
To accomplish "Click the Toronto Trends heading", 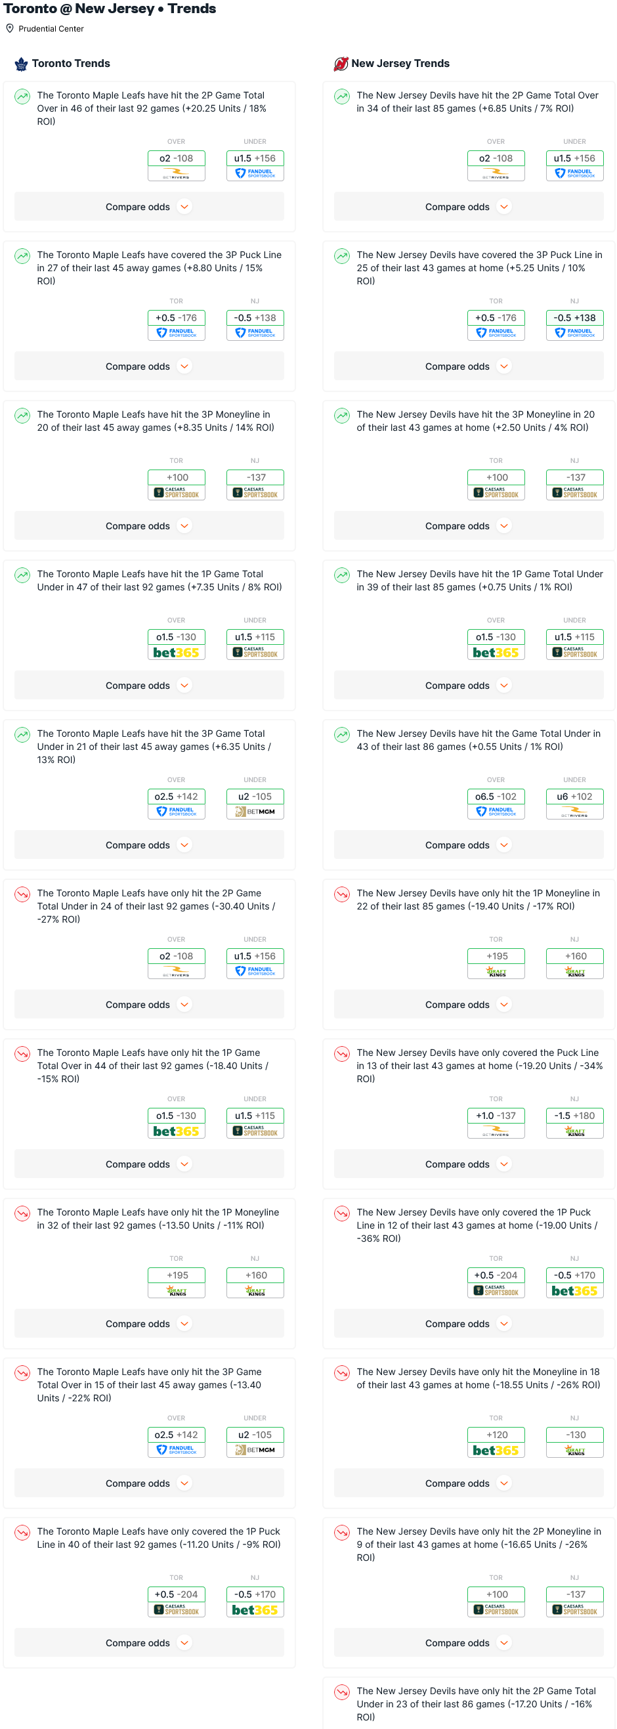I will pyautogui.click(x=71, y=64).
